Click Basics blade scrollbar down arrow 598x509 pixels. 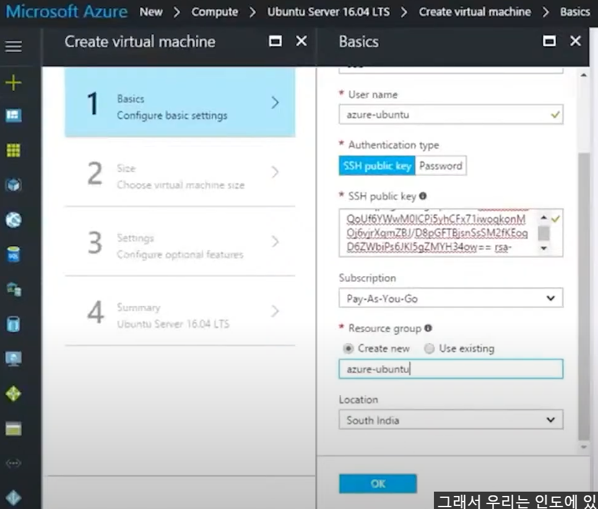[584, 447]
